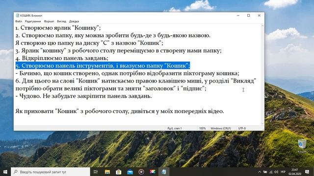Click the active Notepad taskbar button

[x=164, y=172]
